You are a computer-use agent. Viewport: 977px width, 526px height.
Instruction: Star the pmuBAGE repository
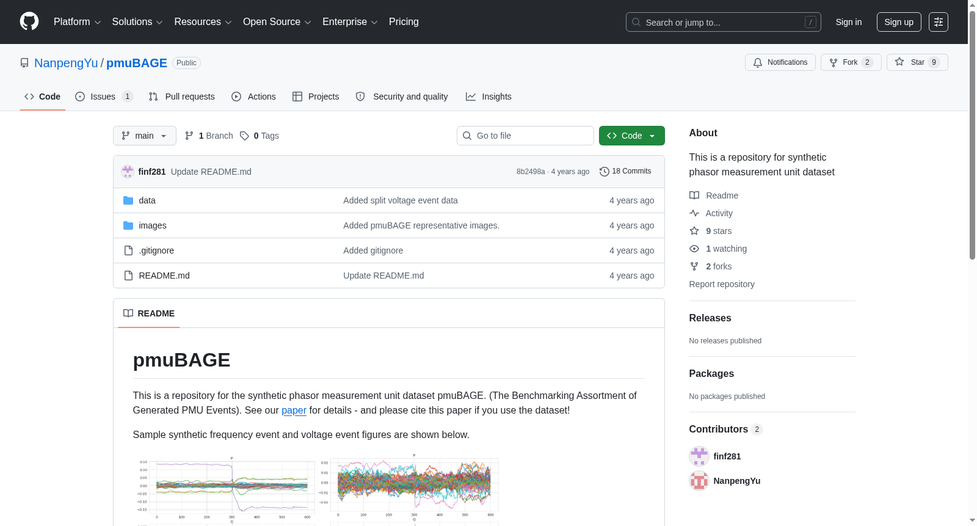917,62
